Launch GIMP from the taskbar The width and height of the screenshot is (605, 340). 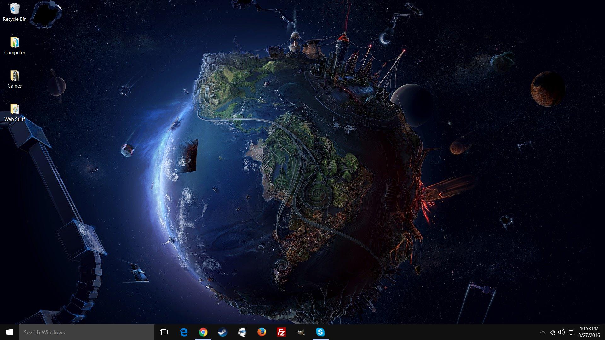[301, 332]
